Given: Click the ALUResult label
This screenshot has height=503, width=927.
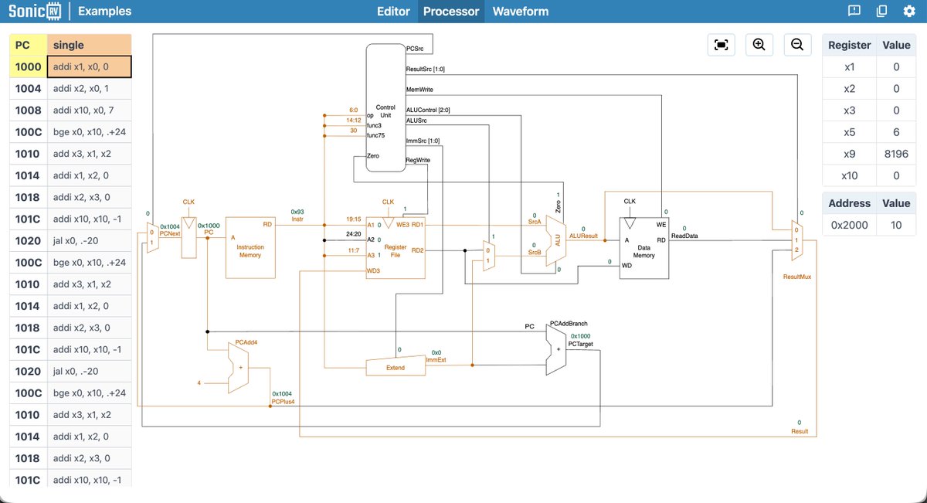Looking at the screenshot, I should 583,236.
